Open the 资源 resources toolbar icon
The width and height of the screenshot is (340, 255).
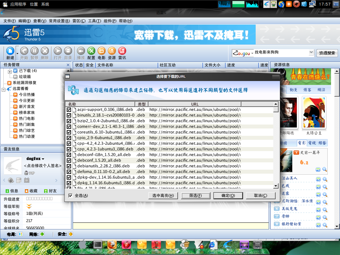(112, 51)
